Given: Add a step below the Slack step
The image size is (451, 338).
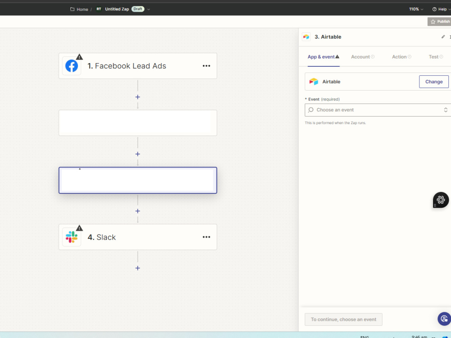Looking at the screenshot, I should tap(138, 268).
